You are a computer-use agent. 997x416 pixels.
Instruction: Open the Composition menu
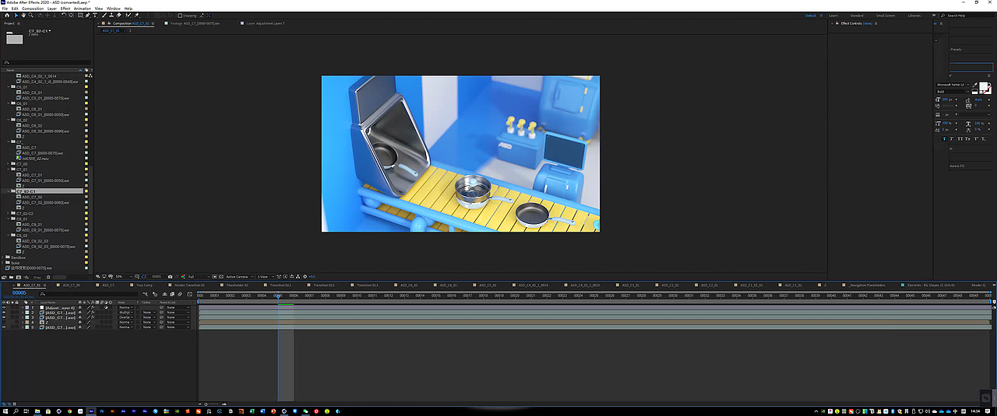point(33,9)
